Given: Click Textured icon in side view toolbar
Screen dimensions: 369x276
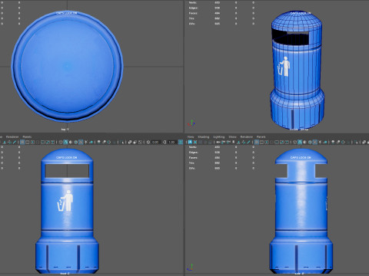Looking at the screenshot, I should (315, 142).
